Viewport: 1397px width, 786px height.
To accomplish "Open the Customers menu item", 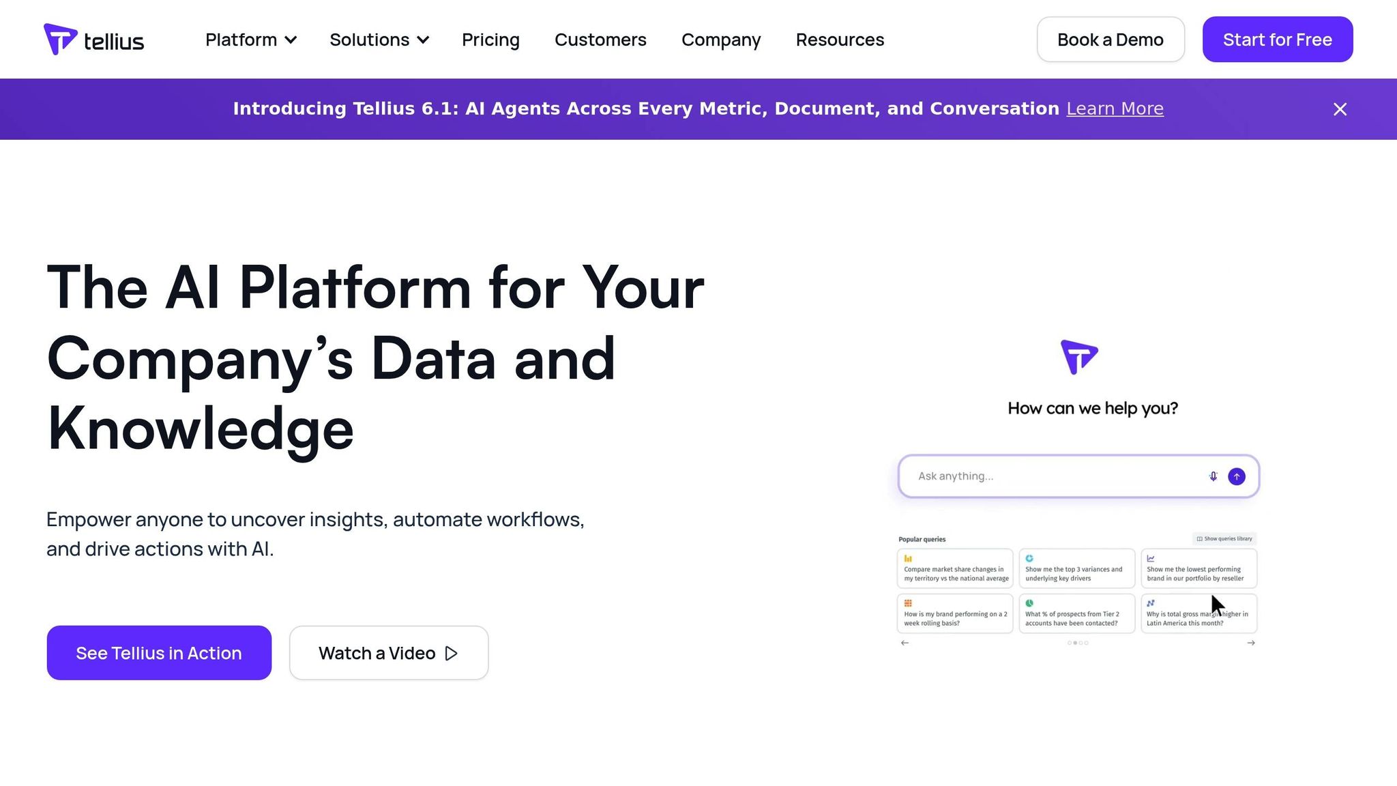I will [x=600, y=40].
